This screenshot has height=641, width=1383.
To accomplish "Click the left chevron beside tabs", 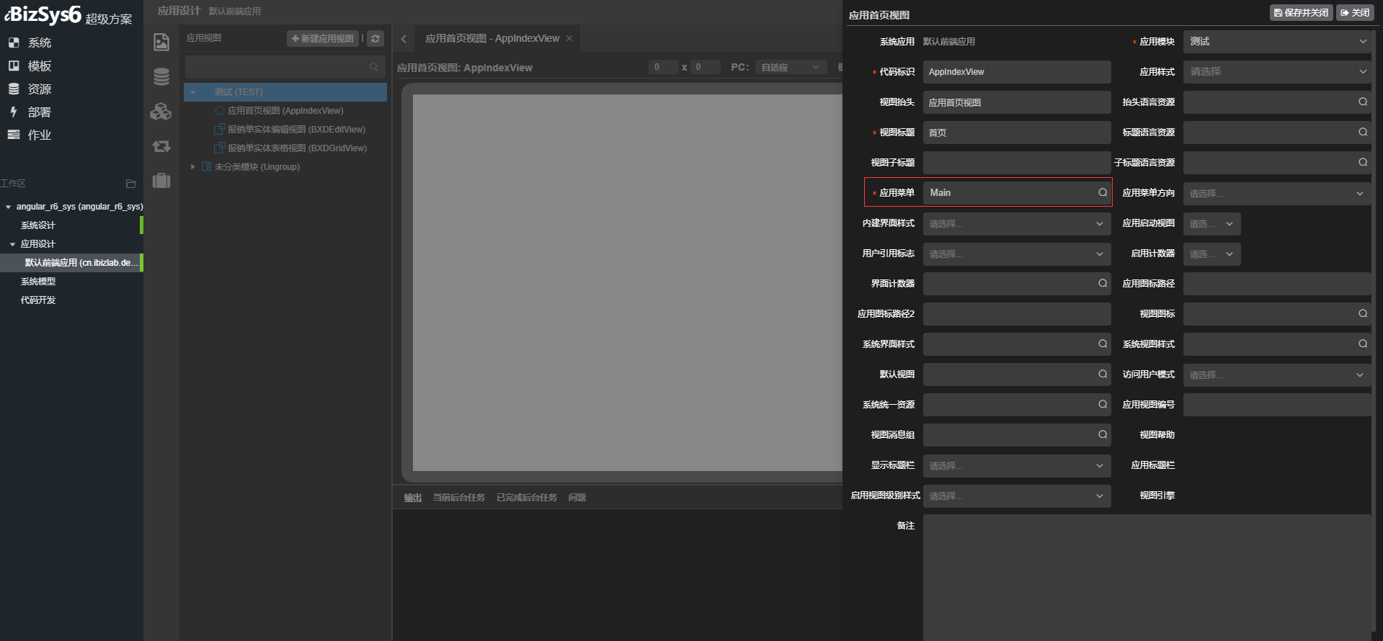I will pyautogui.click(x=404, y=39).
